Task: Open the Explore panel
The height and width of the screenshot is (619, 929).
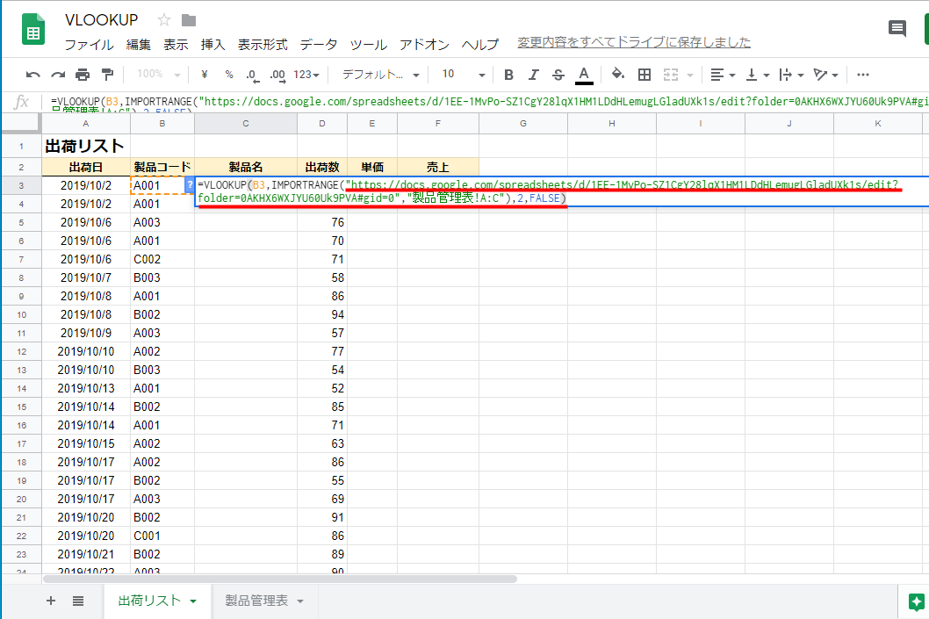Action: pyautogui.click(x=917, y=603)
